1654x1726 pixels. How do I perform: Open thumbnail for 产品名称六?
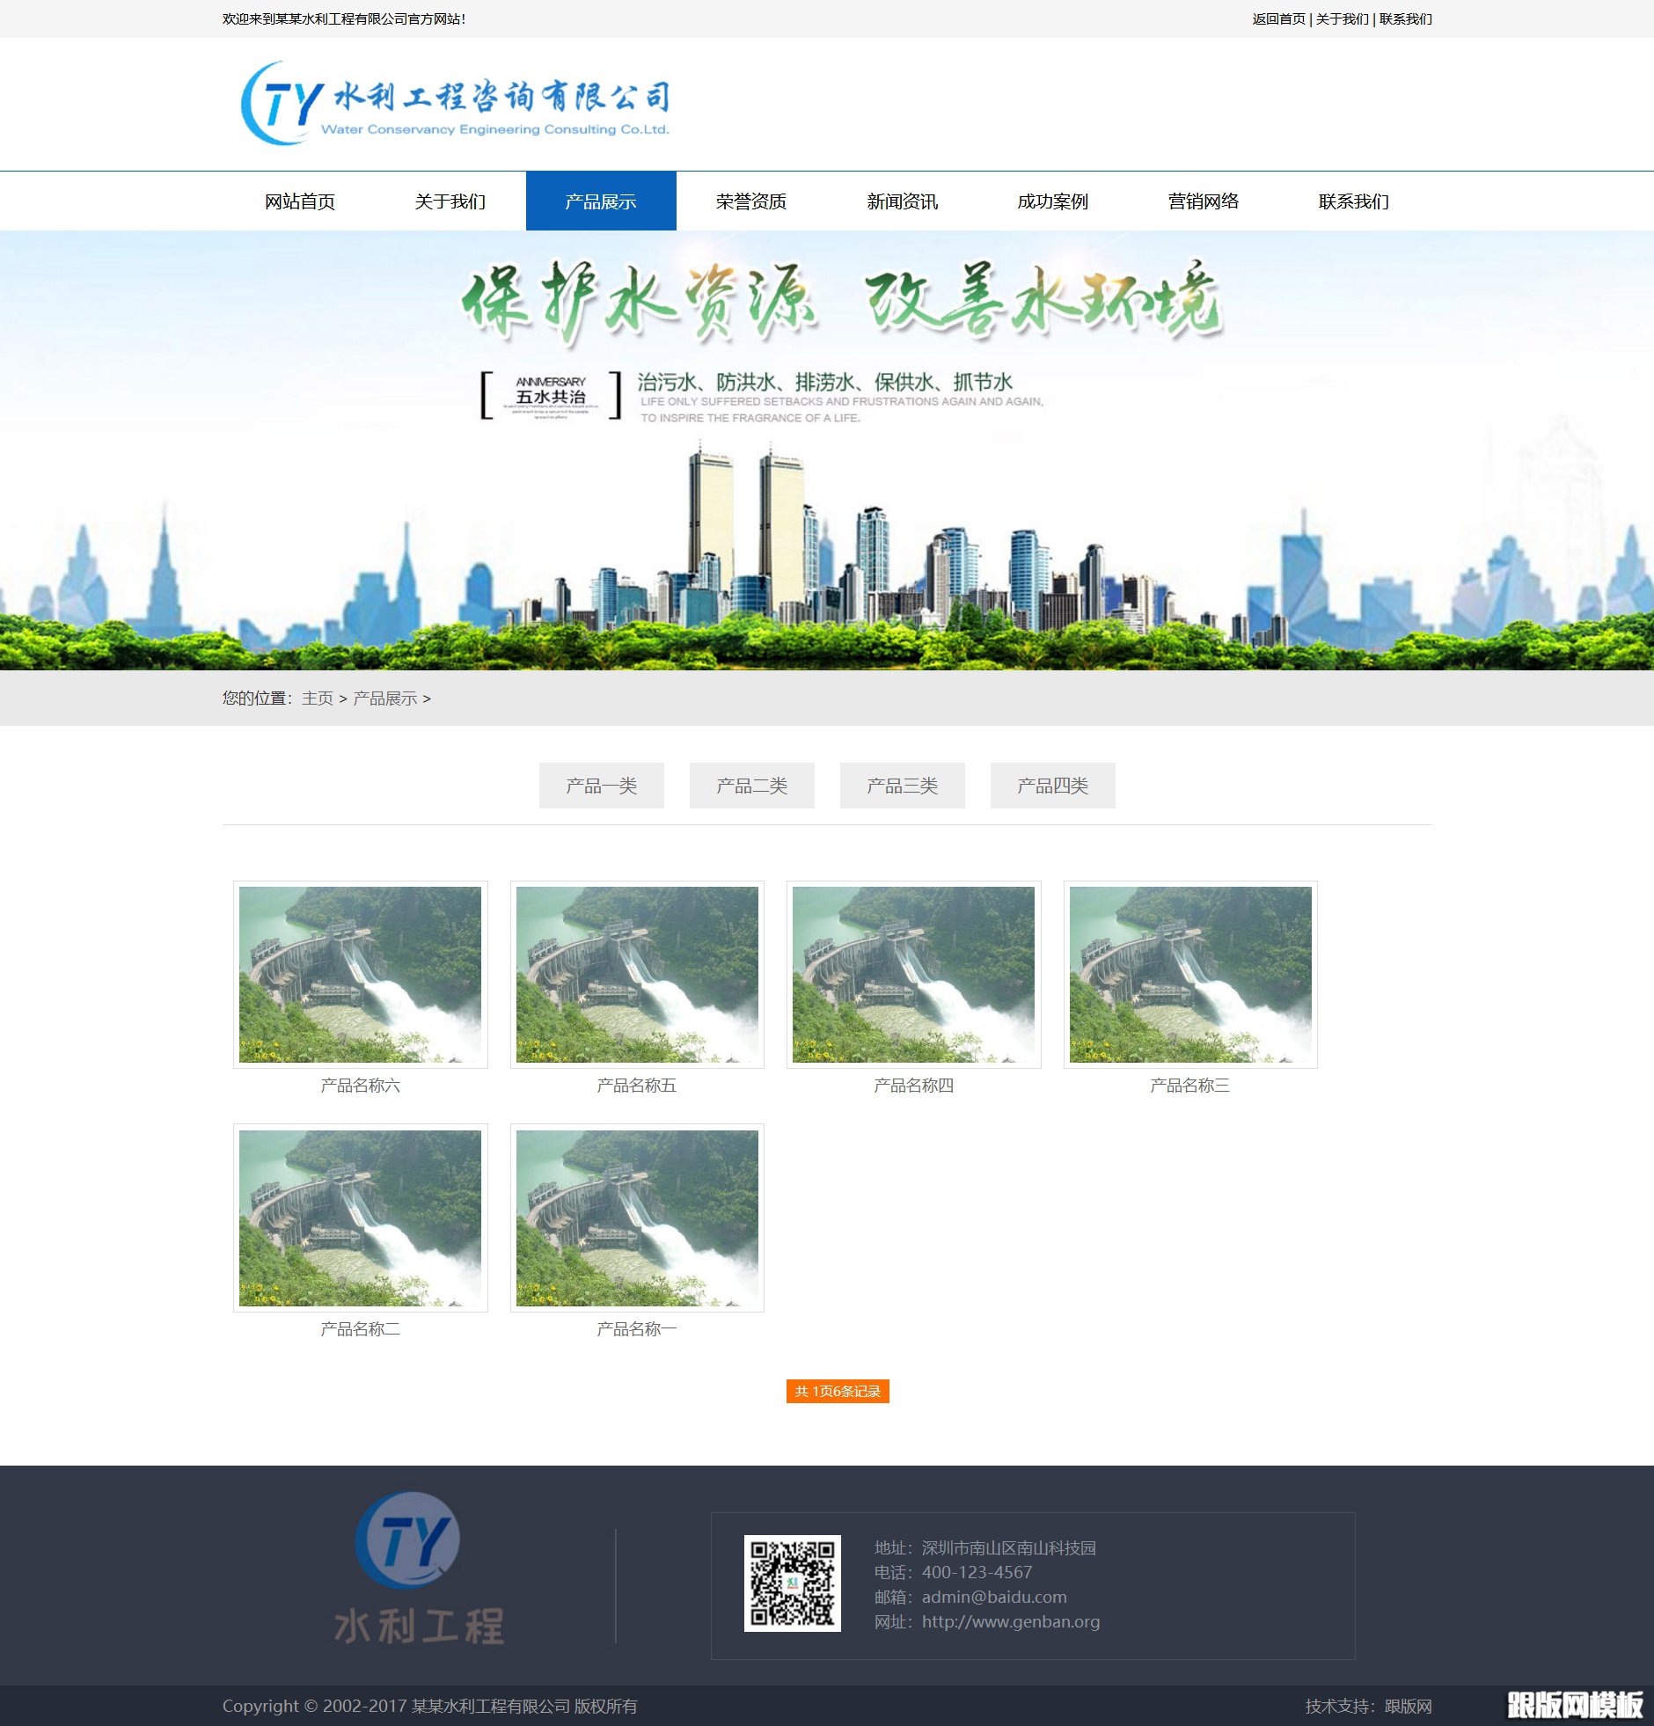360,975
